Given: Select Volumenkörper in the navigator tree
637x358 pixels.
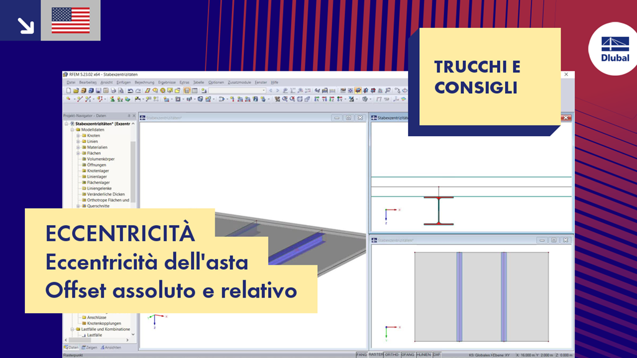Looking at the screenshot, I should [101, 159].
